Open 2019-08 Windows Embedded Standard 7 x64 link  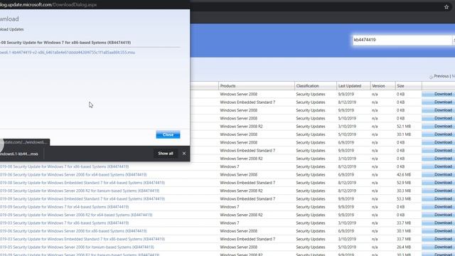pos(82,183)
